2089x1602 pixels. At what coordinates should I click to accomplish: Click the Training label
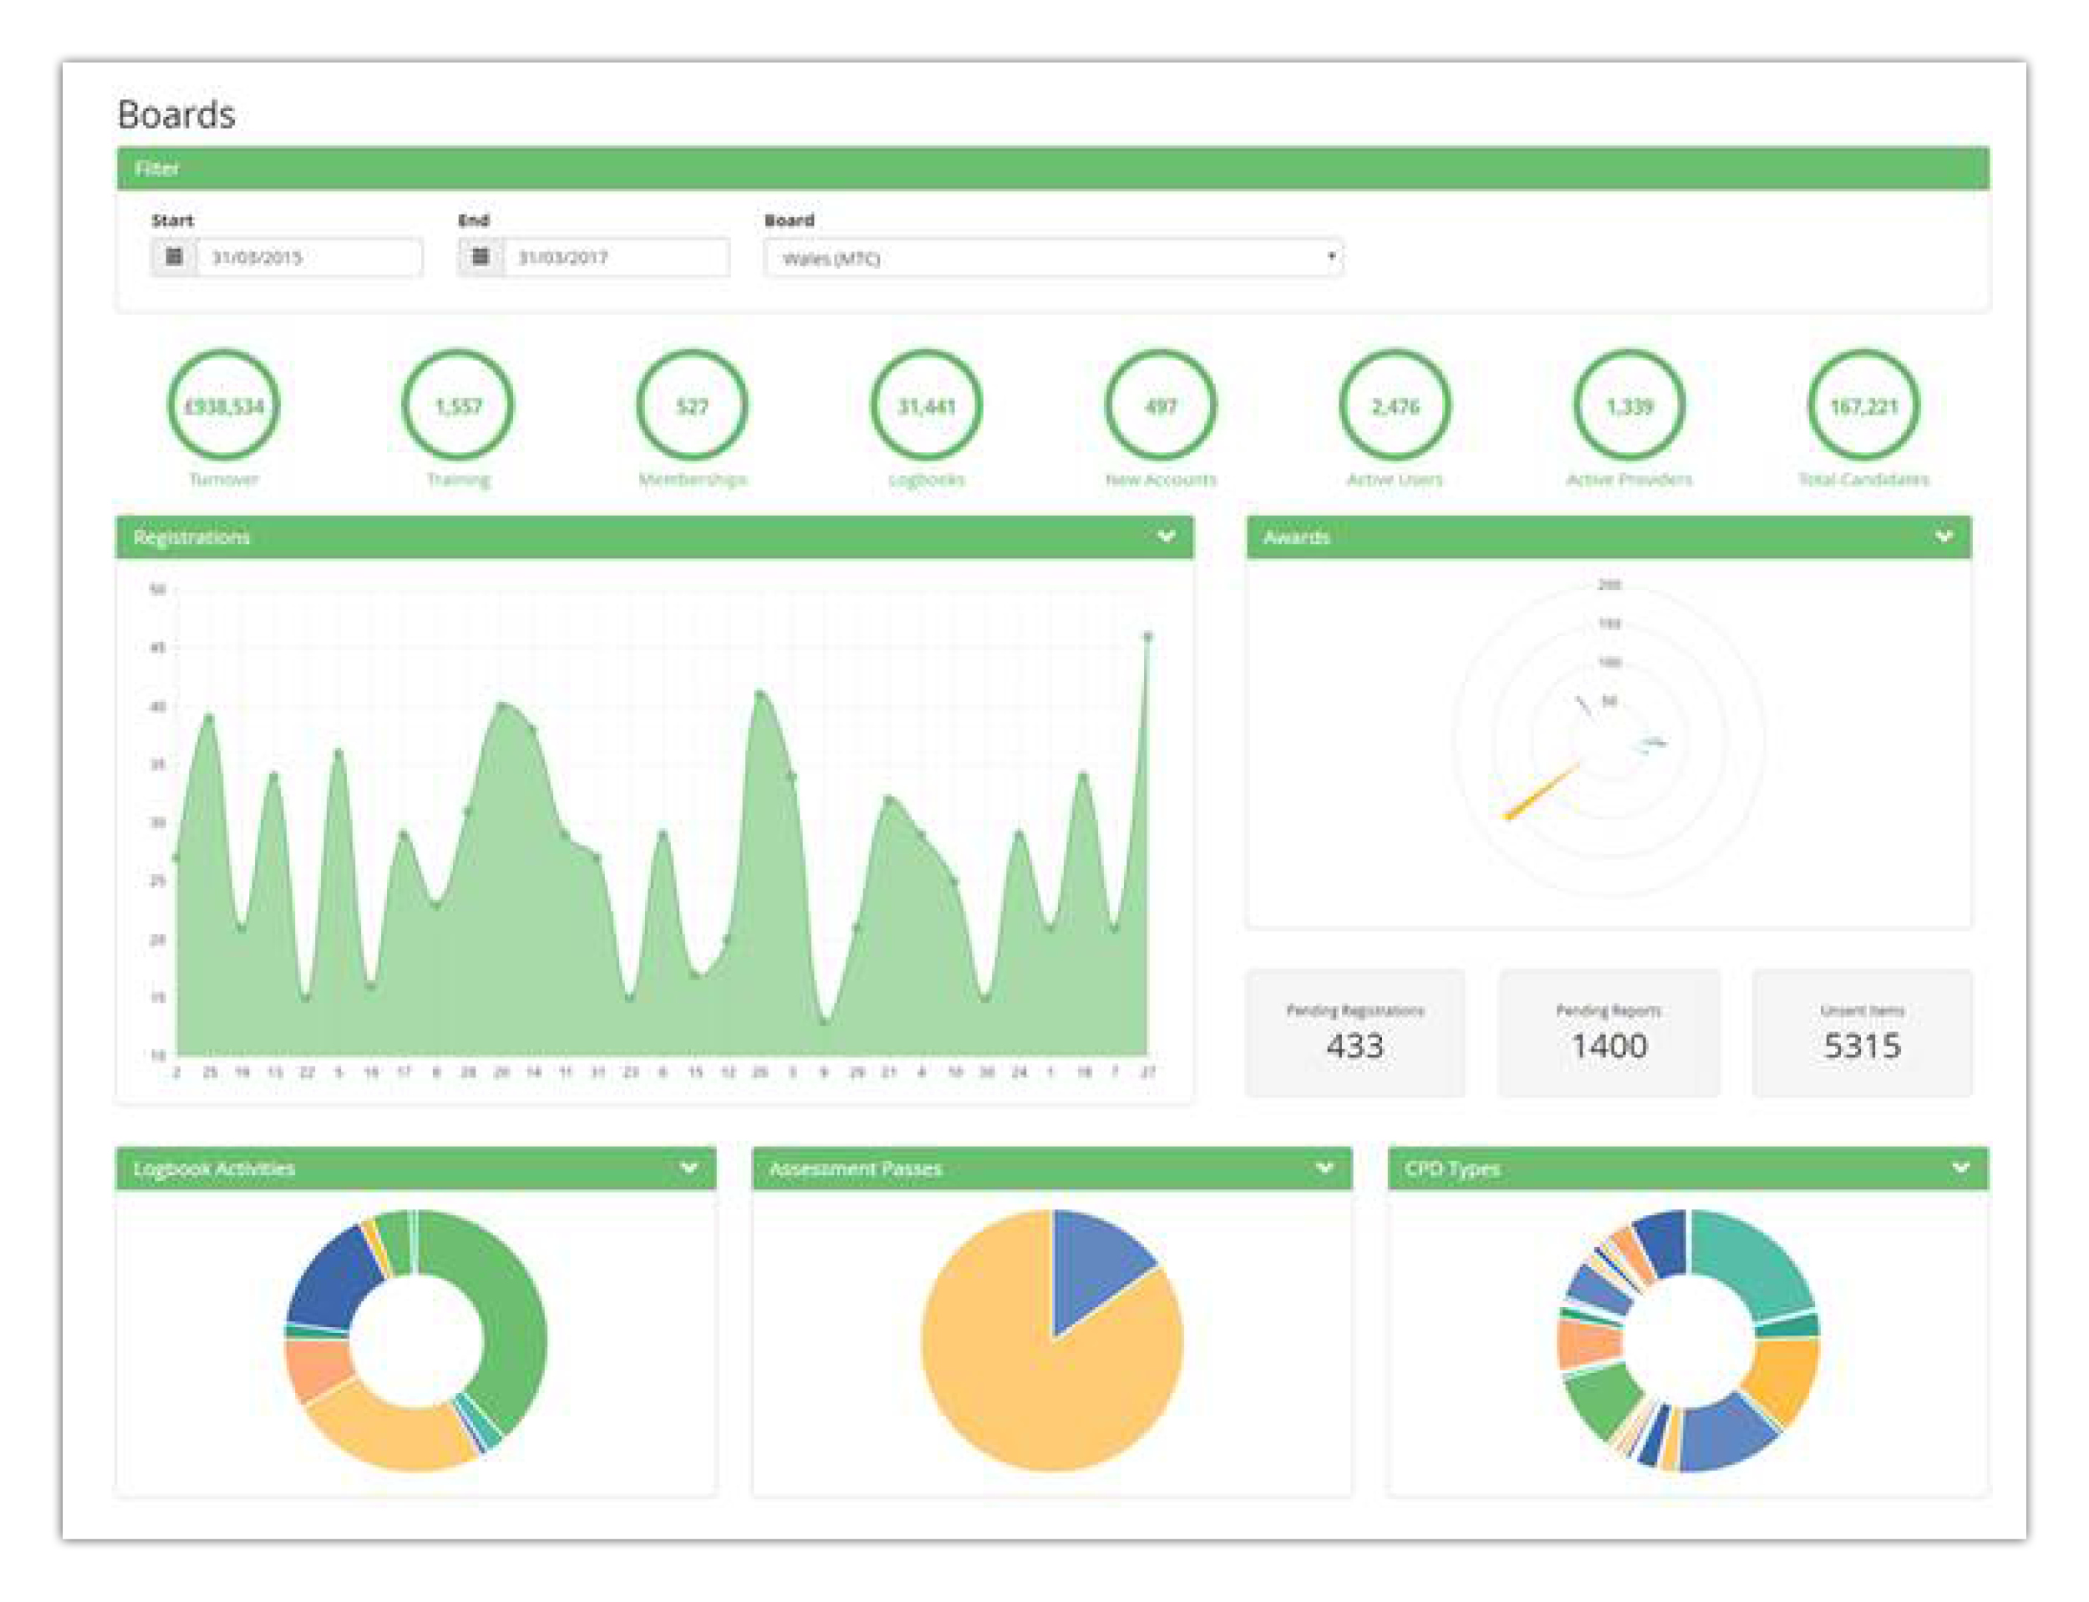[458, 480]
